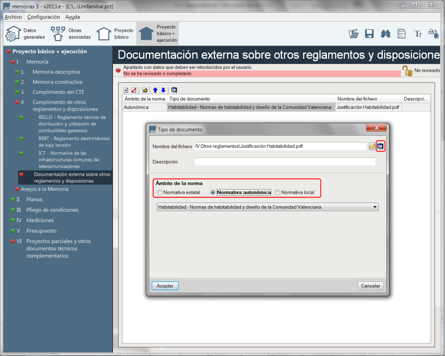Screen dimensions: 445x356
Task: Click Justificación Habitabilidad.pdf table cell
Action: [369, 107]
